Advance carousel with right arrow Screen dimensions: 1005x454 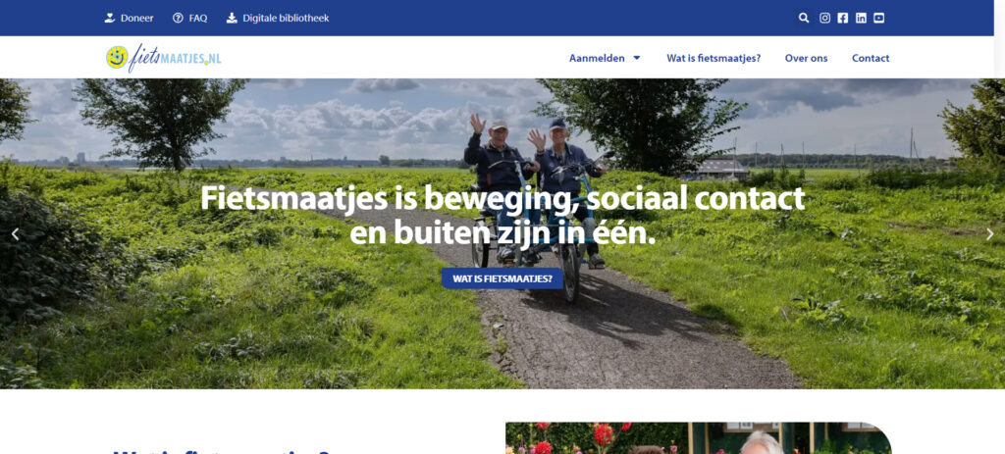989,234
